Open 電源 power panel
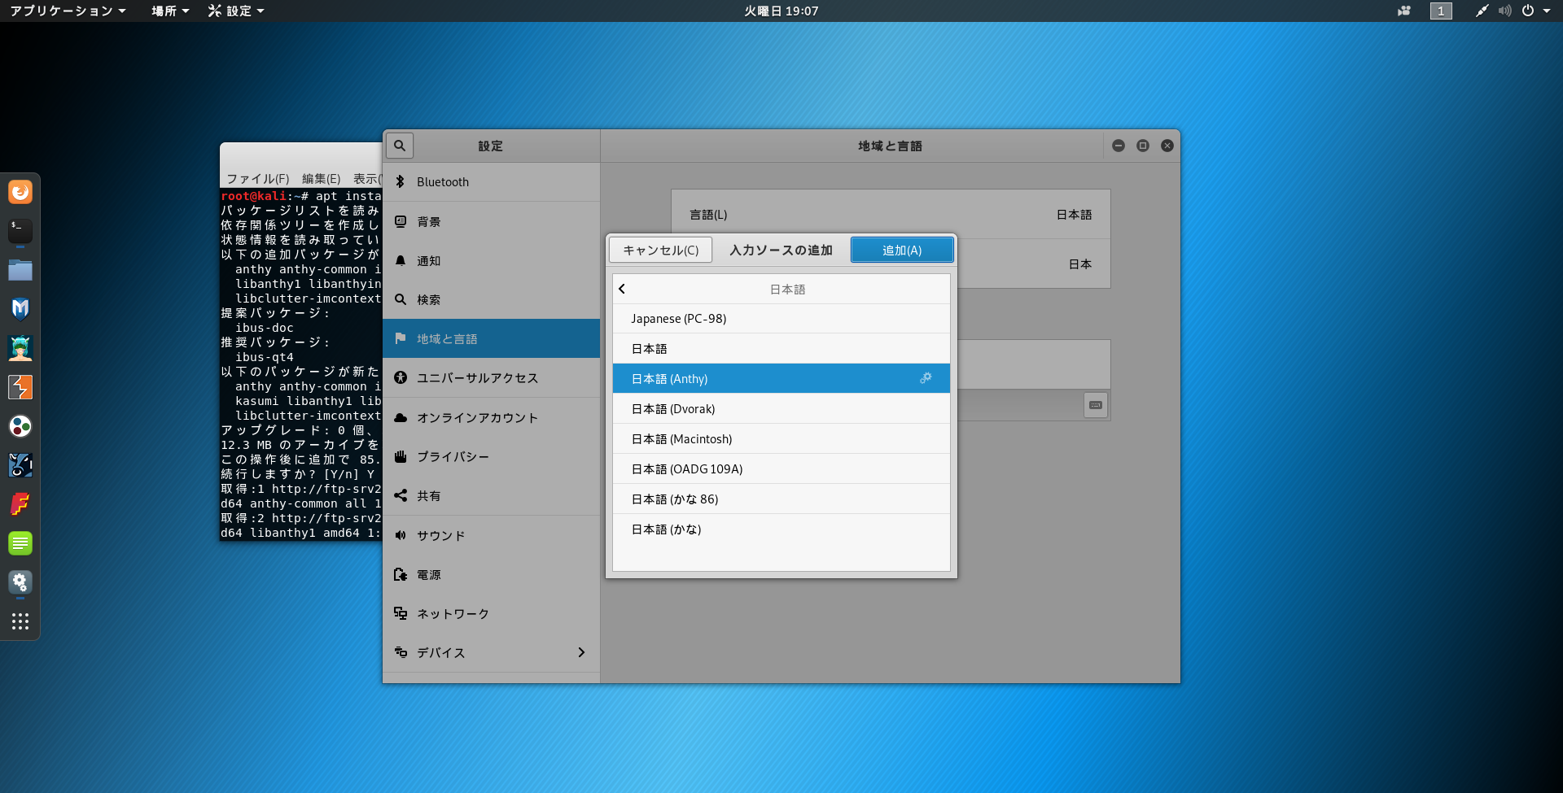The width and height of the screenshot is (1563, 793). (x=491, y=574)
